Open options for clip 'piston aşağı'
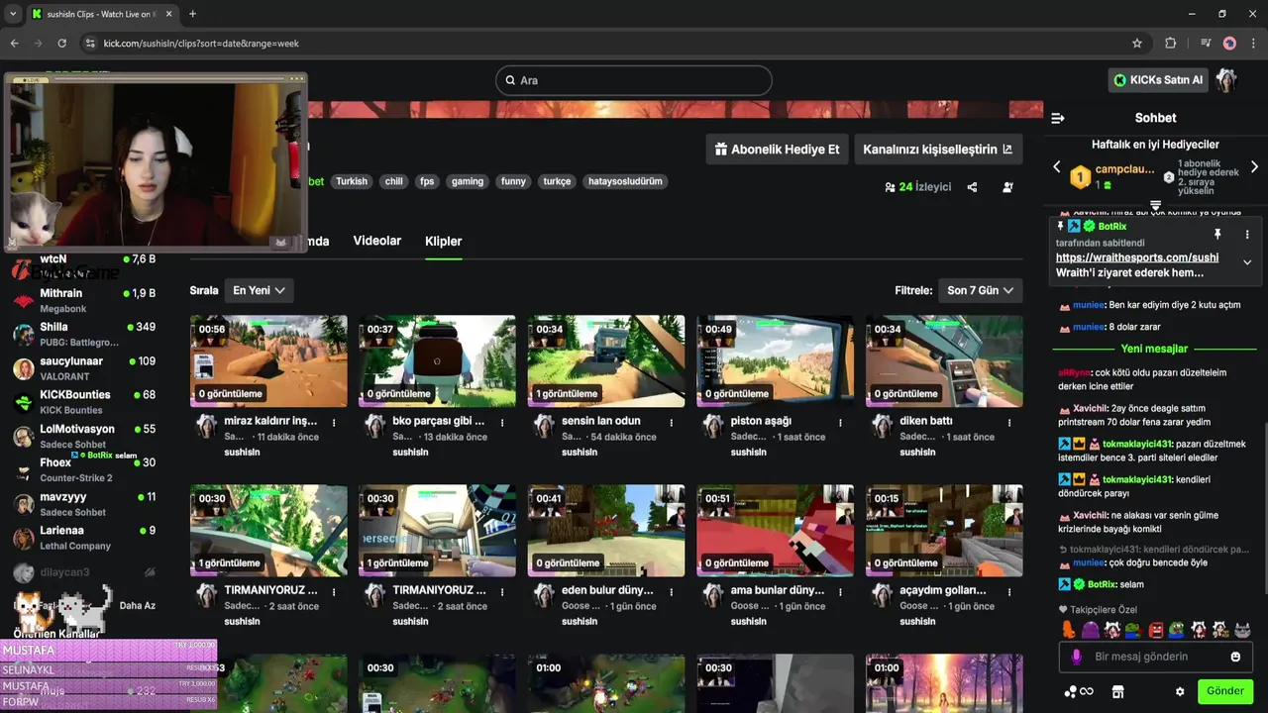The width and height of the screenshot is (1268, 713). click(x=840, y=423)
